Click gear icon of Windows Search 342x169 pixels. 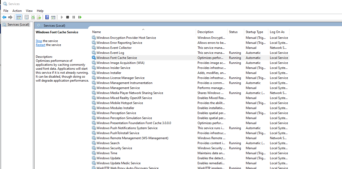point(94,143)
